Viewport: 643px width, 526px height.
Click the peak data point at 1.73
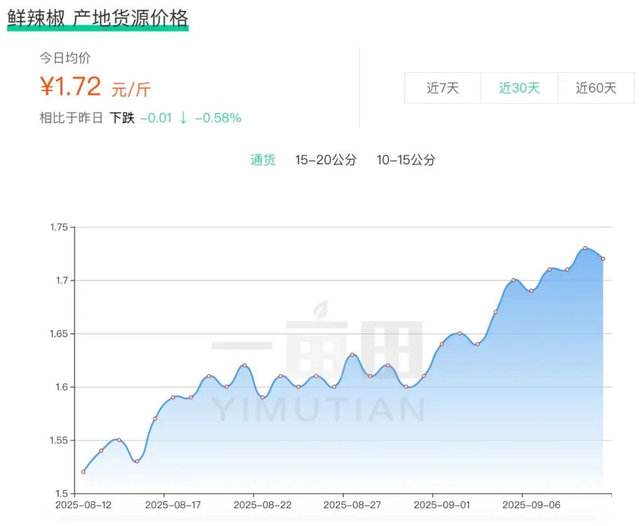tap(585, 248)
